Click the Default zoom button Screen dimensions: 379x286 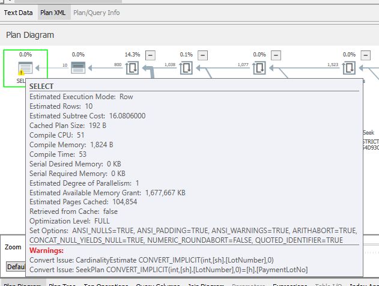pyautogui.click(x=16, y=267)
